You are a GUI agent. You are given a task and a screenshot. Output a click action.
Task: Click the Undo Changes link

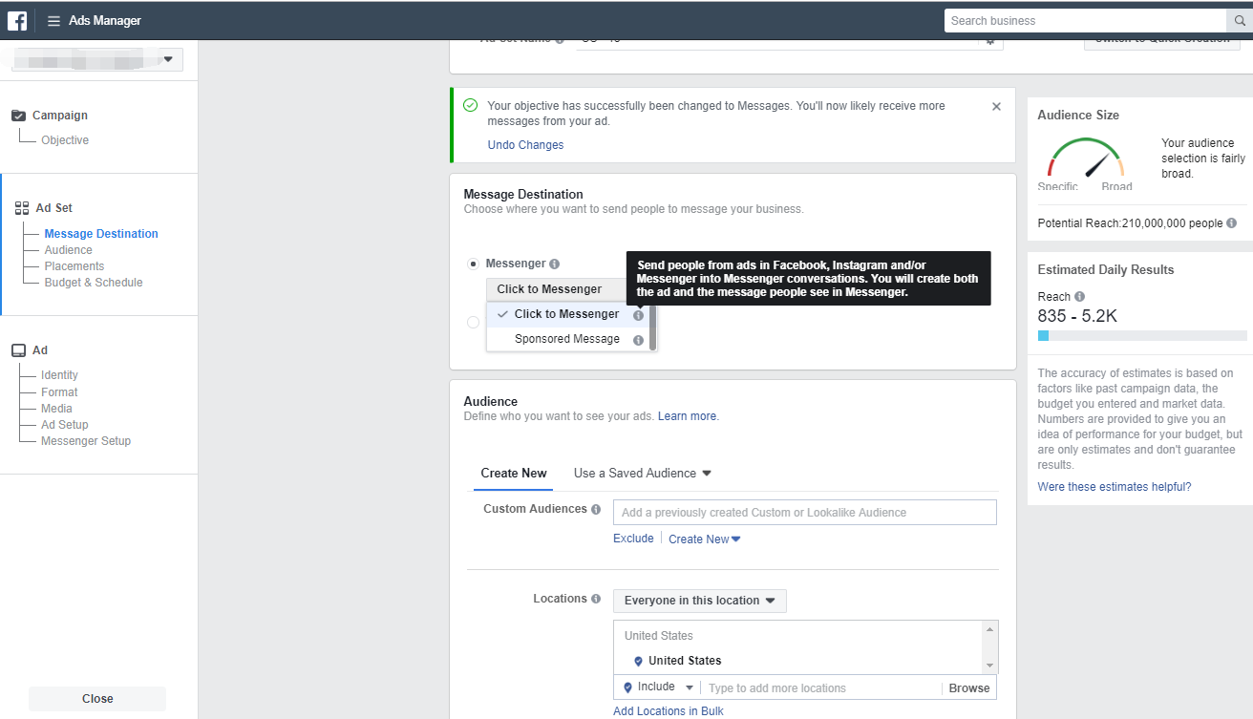[525, 145]
